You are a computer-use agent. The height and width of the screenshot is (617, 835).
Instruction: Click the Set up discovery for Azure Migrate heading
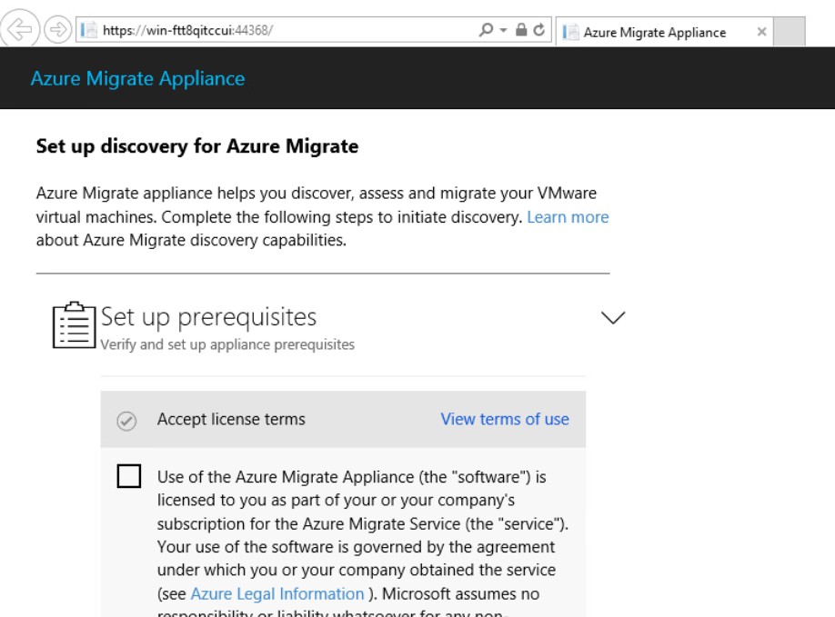(x=197, y=146)
